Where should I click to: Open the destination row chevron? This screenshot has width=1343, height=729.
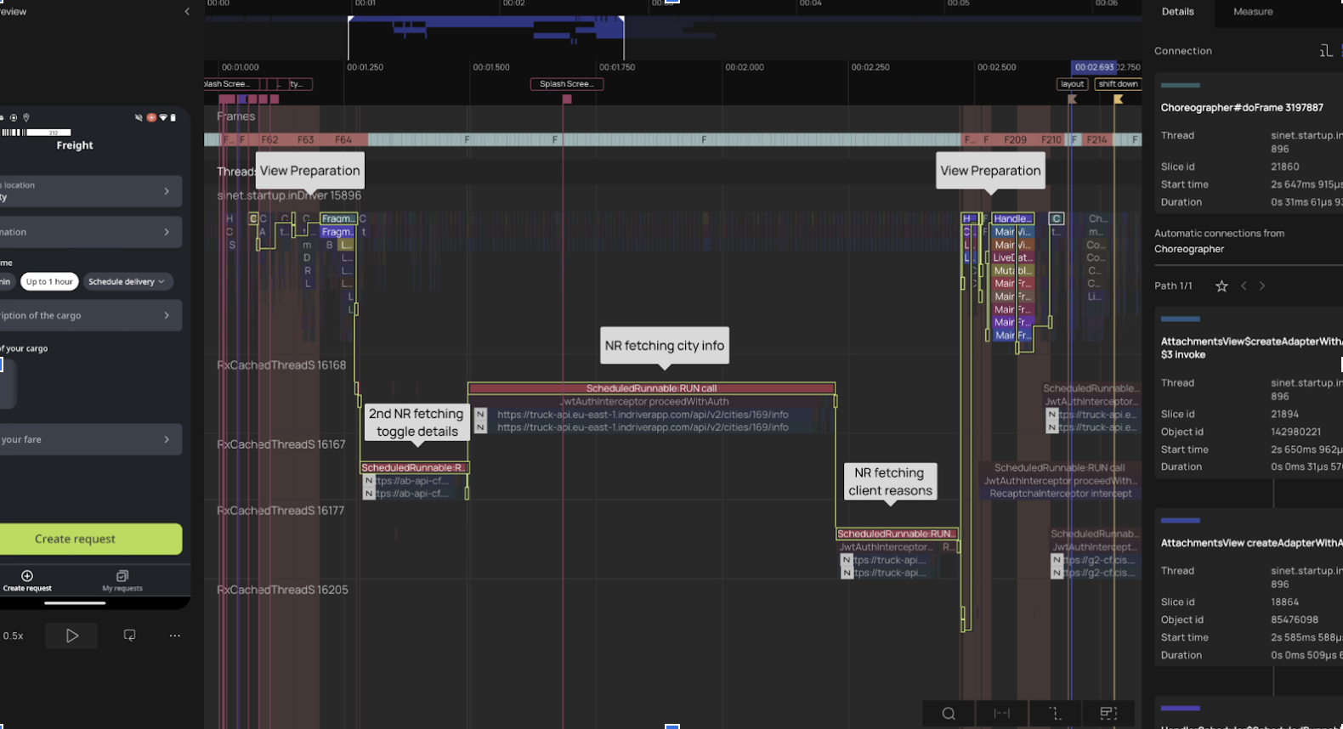pos(167,232)
